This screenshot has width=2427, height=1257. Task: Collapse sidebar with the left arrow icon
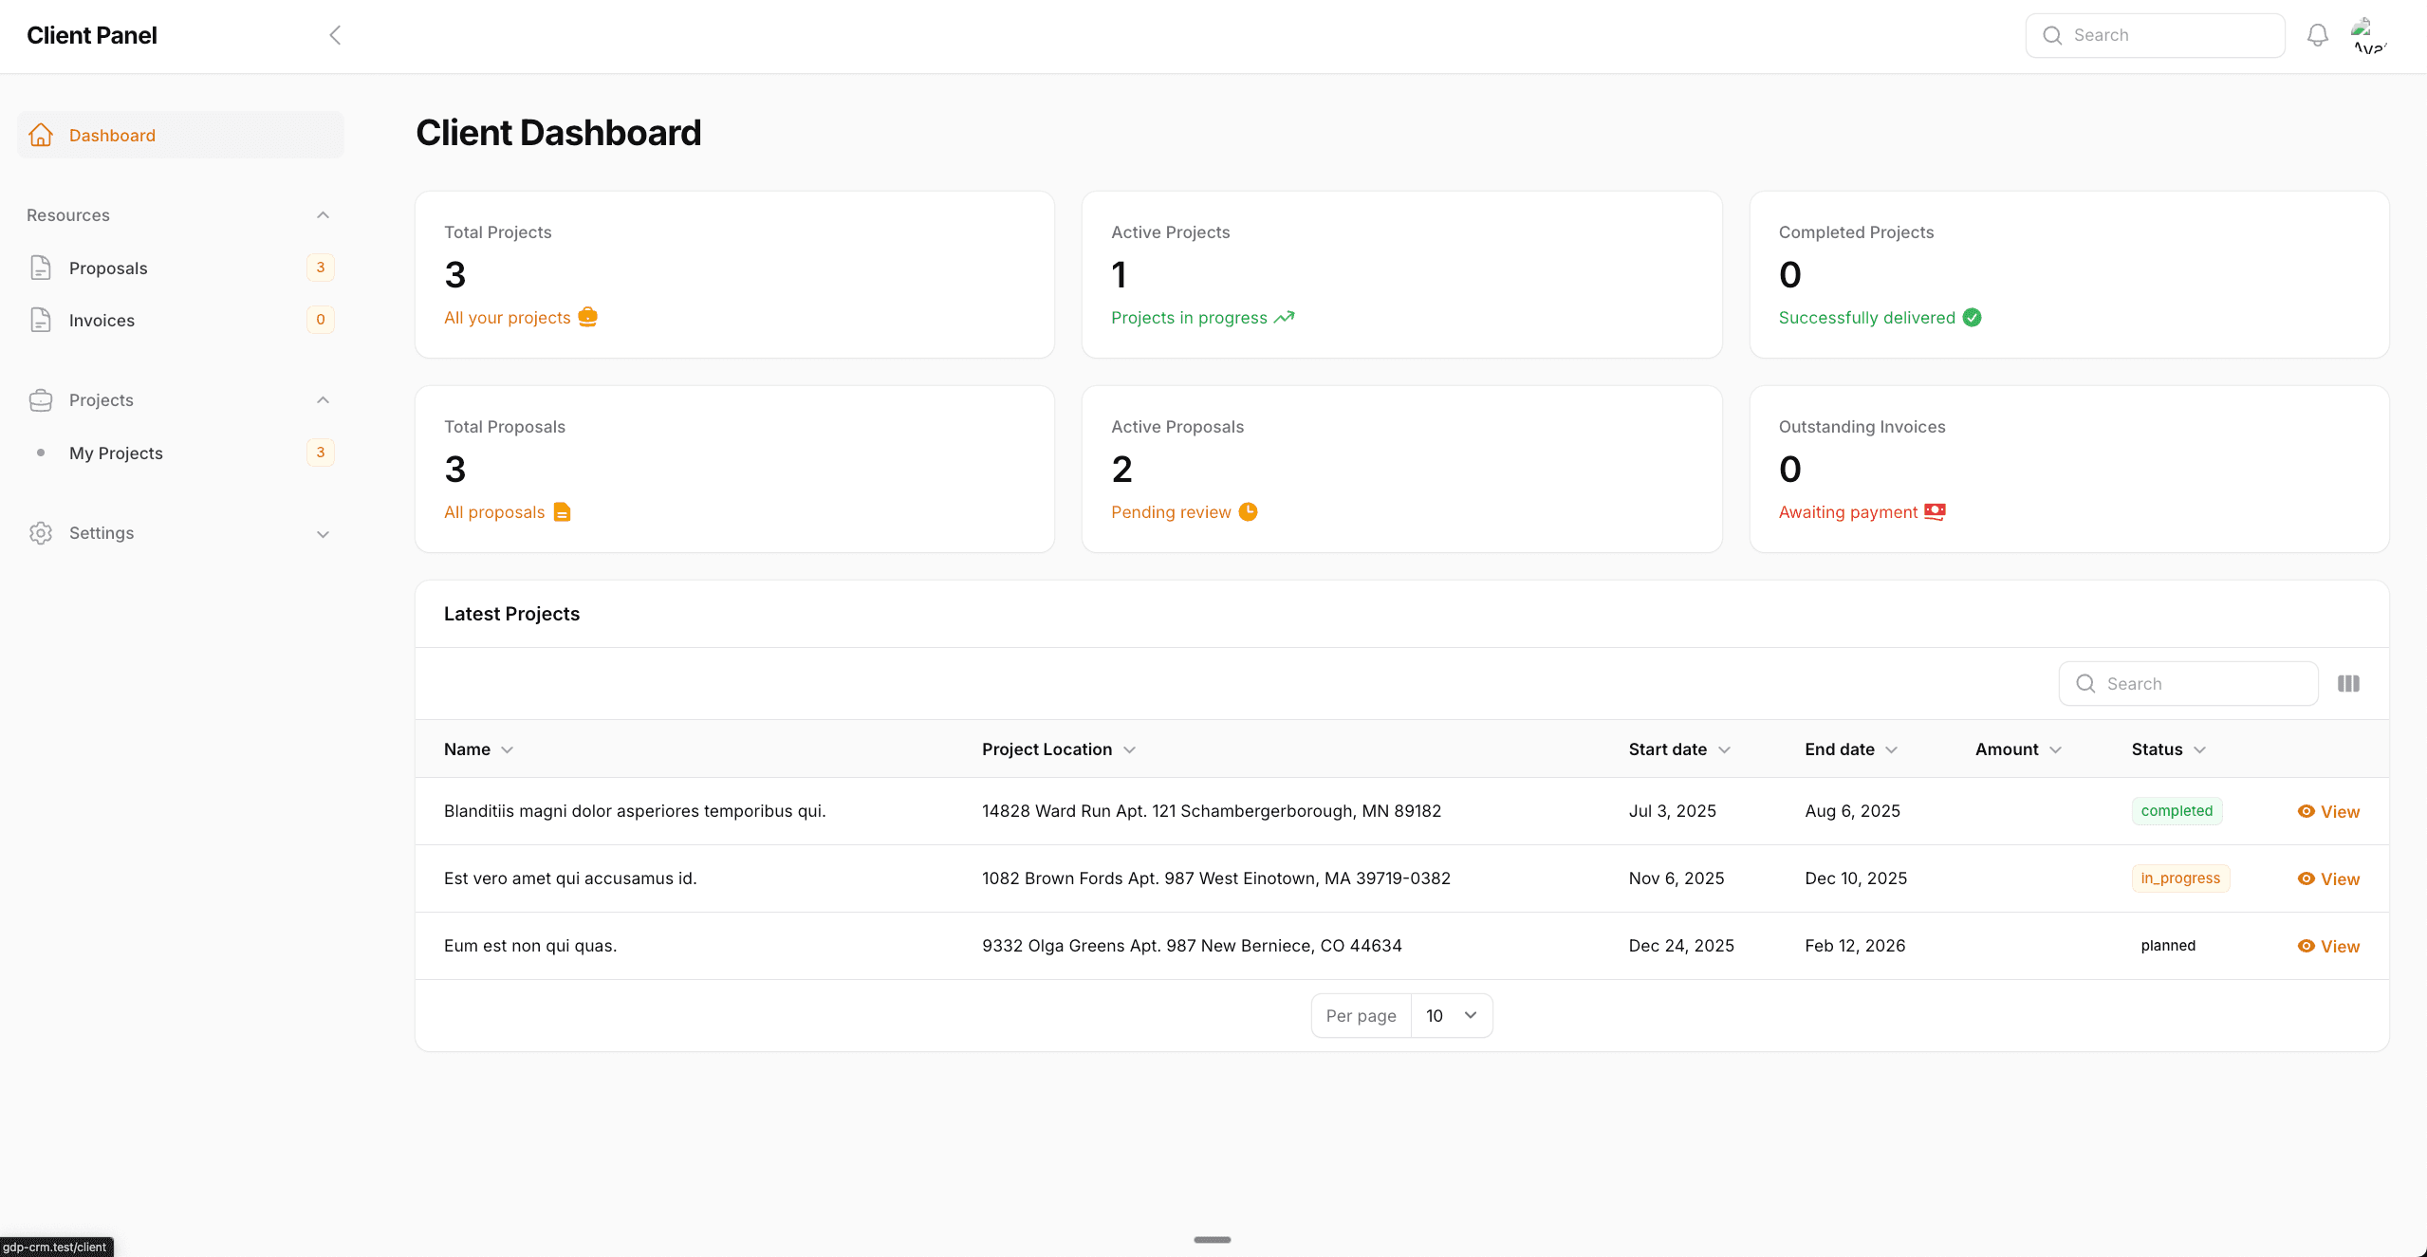tap(335, 35)
